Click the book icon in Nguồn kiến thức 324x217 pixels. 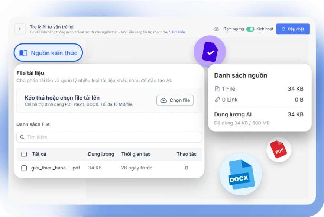click(x=23, y=53)
